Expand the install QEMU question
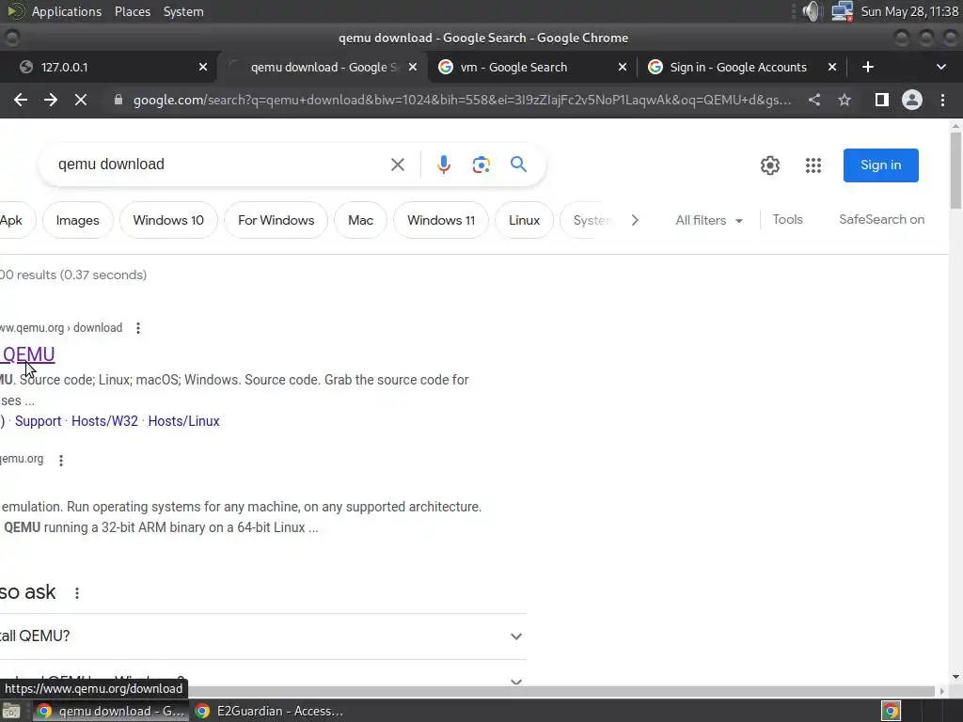The image size is (963, 722). point(263,636)
